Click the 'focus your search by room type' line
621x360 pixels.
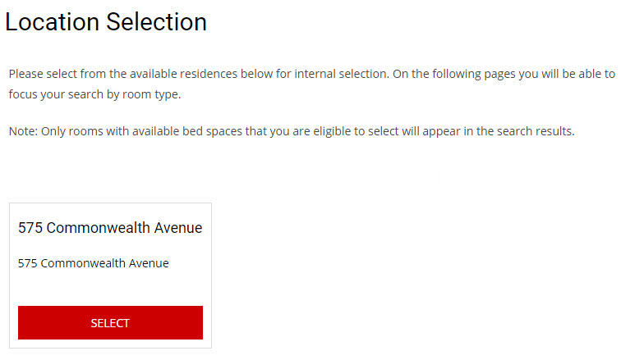tap(94, 94)
